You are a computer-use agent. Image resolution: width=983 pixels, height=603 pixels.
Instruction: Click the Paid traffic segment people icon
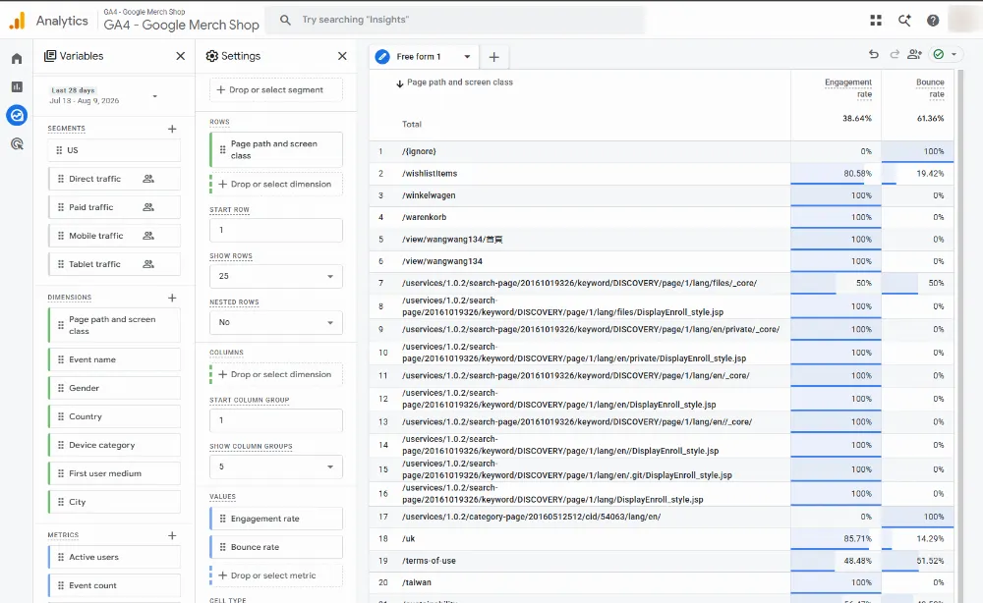tap(148, 207)
